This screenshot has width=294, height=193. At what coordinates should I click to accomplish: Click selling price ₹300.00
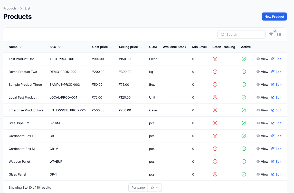125,72
